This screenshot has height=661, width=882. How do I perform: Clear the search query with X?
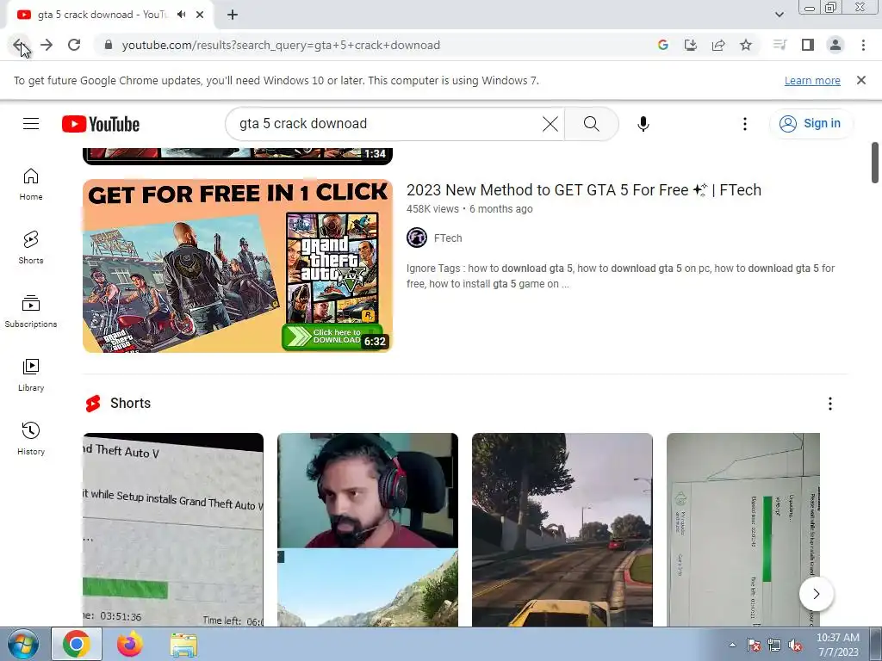(x=550, y=124)
